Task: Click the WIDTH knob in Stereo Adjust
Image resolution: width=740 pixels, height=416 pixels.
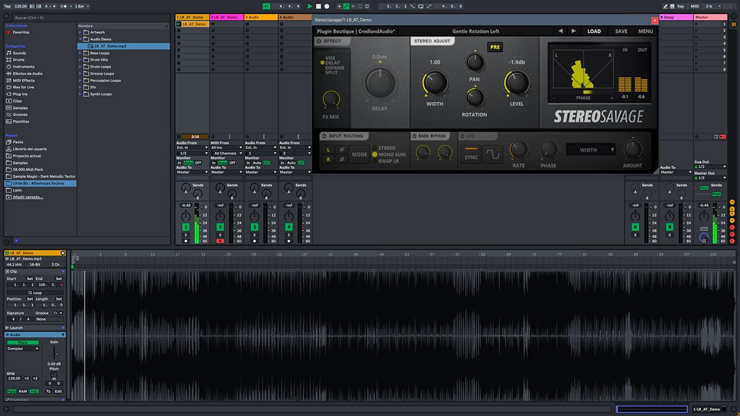Action: click(435, 82)
